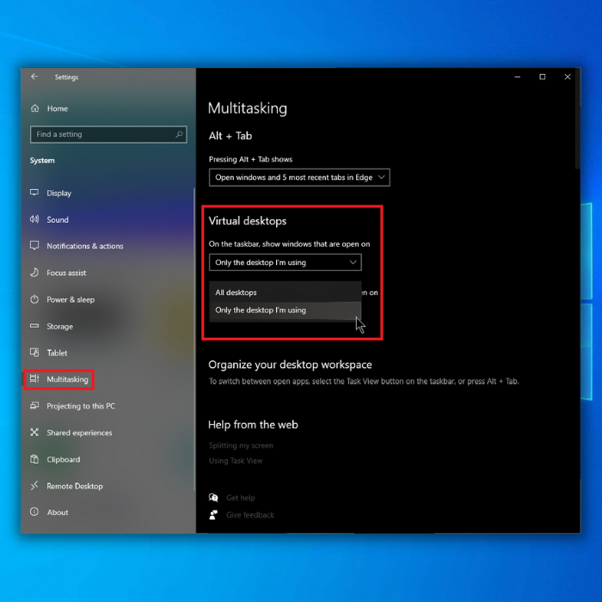602x602 pixels.
Task: Open the Using Task View link
Action: [236, 461]
